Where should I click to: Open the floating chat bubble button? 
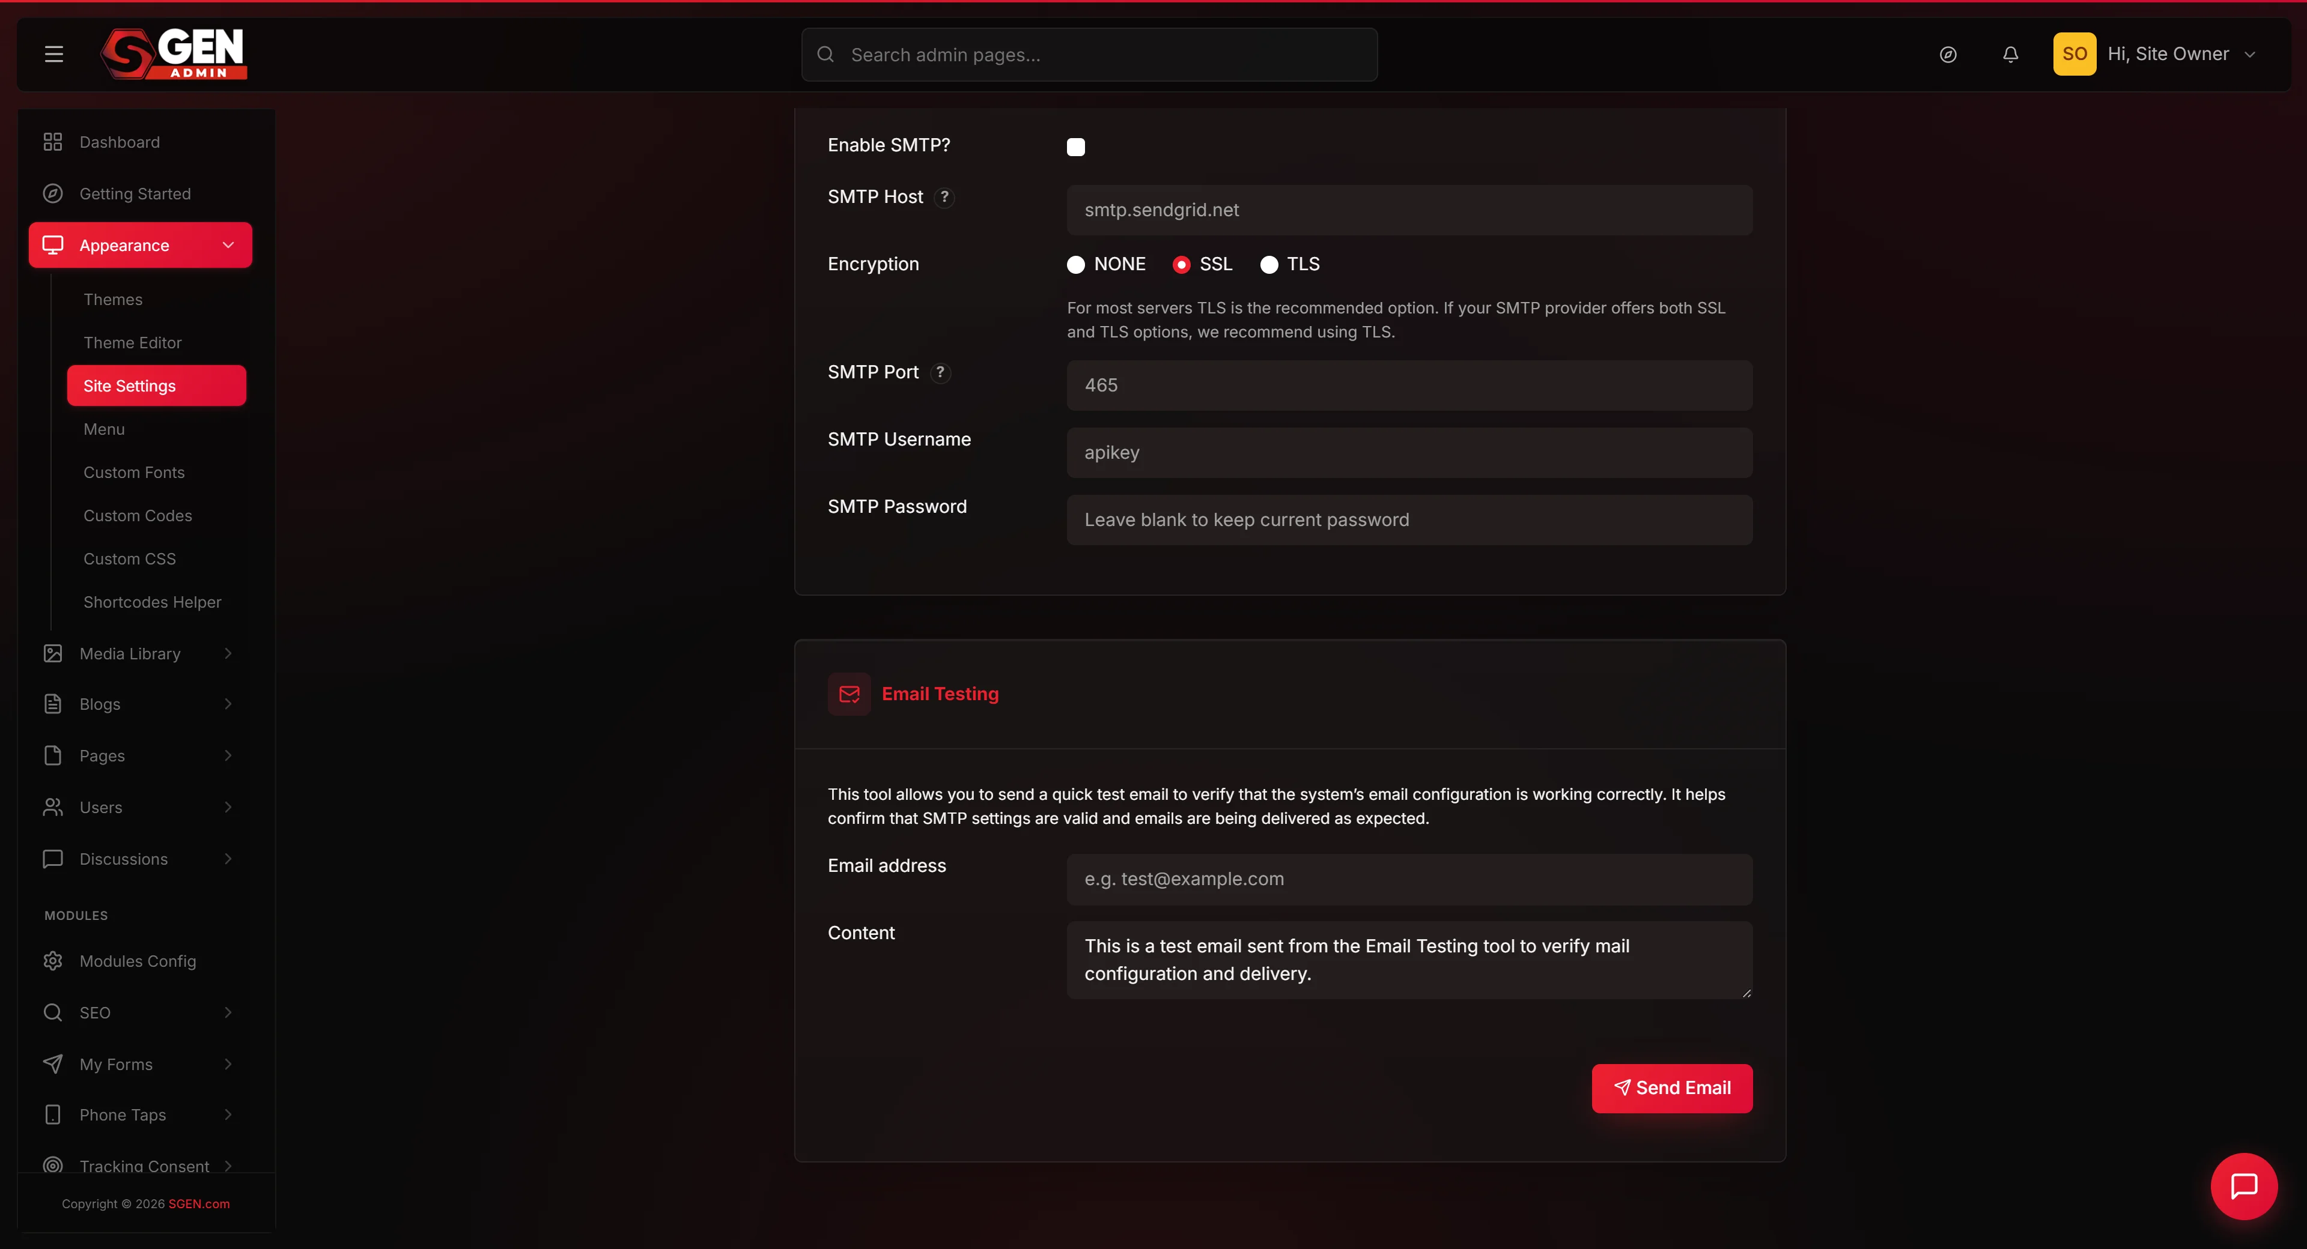(2243, 1187)
